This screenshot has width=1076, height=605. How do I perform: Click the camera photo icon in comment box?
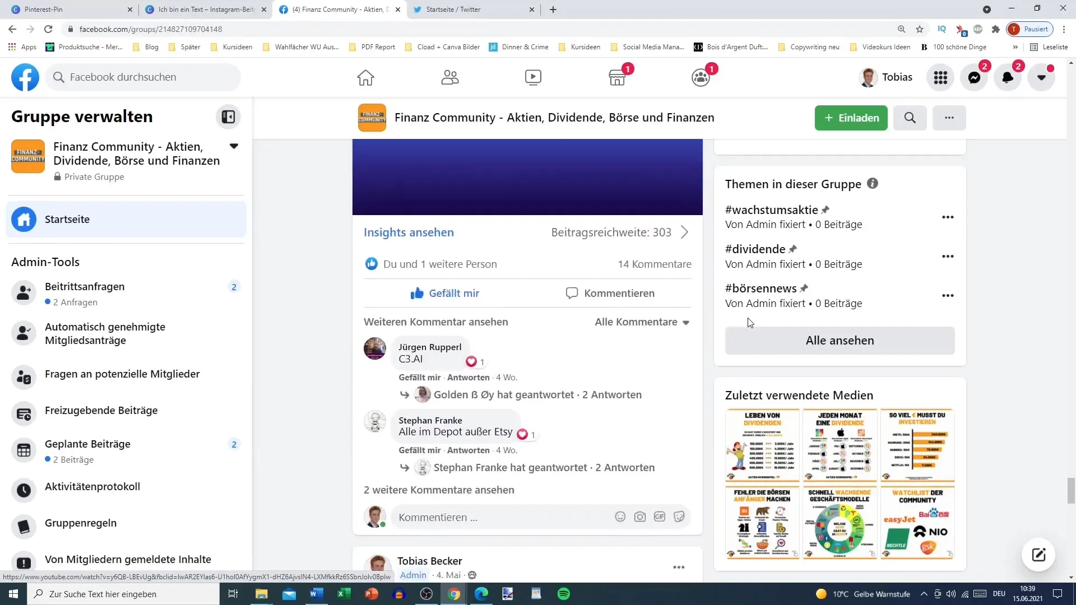point(639,516)
